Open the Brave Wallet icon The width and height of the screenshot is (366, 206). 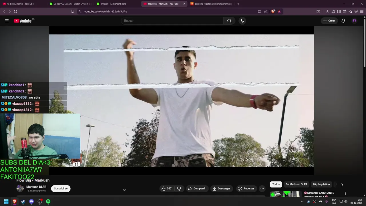pos(345,11)
